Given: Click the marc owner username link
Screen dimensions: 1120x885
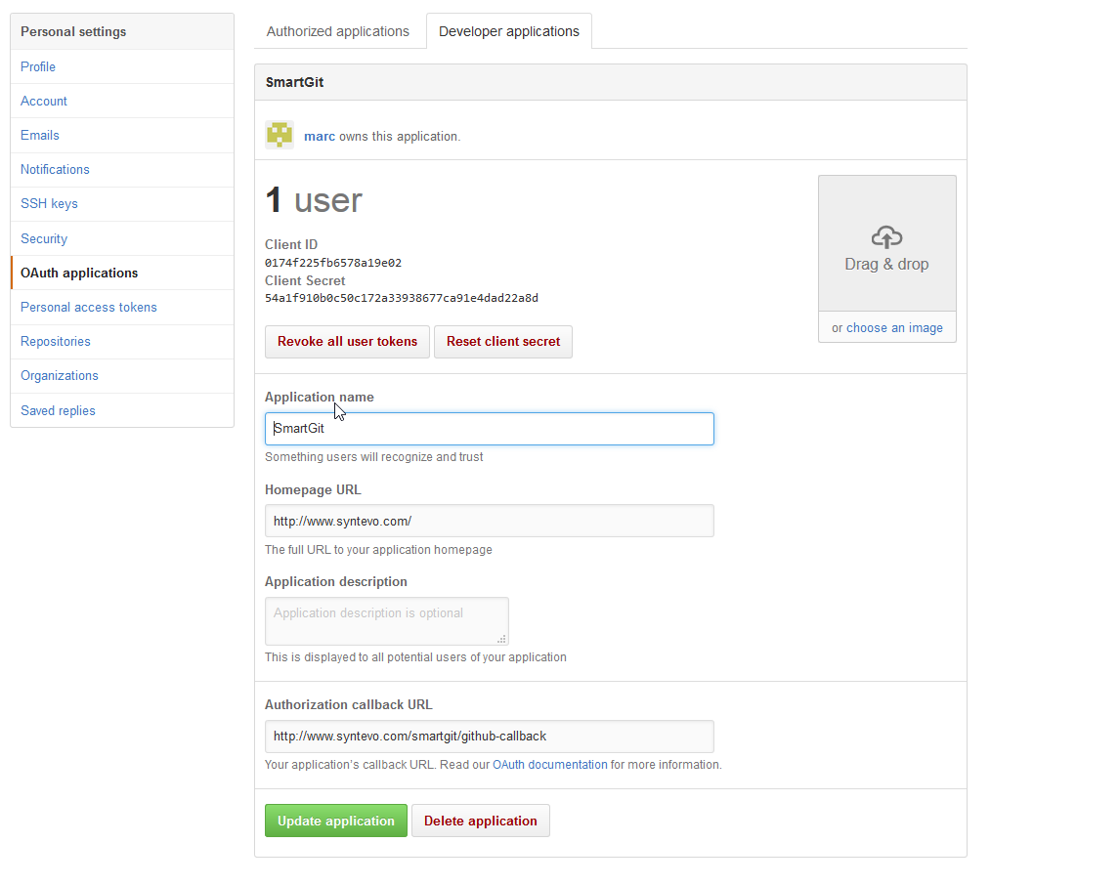Looking at the screenshot, I should click(x=320, y=137).
